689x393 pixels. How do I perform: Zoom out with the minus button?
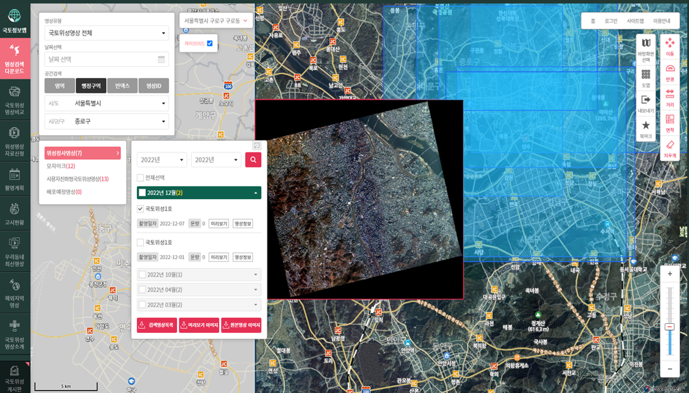click(x=670, y=369)
